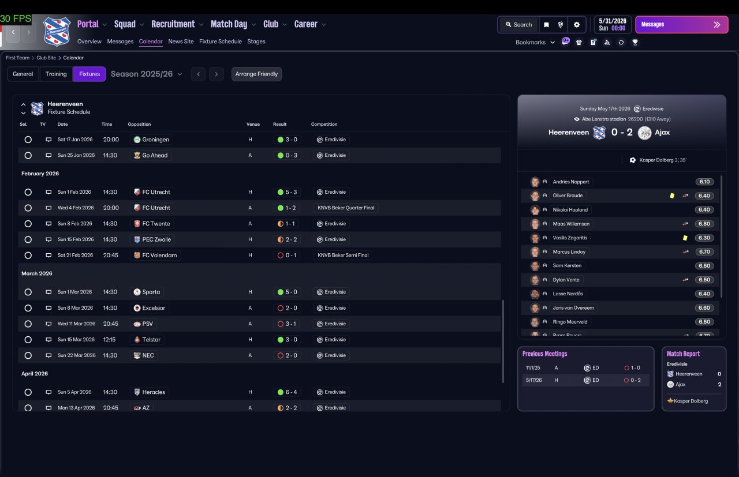Click Dylan Vente's substitution arrows icon

coord(685,280)
